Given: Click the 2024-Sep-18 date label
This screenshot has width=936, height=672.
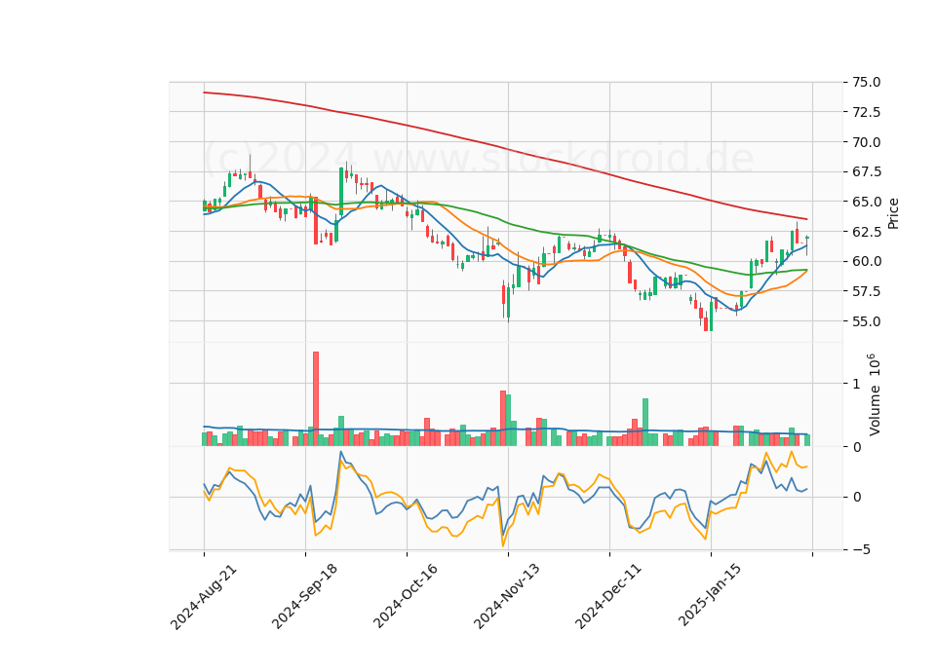Looking at the screenshot, I should click(304, 597).
